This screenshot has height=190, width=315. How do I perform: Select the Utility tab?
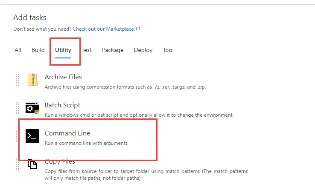63,50
